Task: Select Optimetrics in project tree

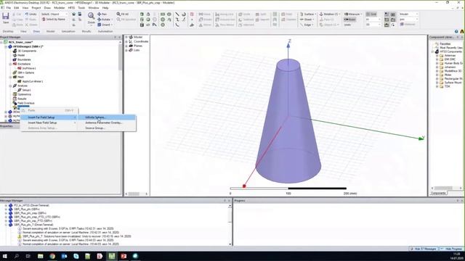Action: click(x=24, y=94)
